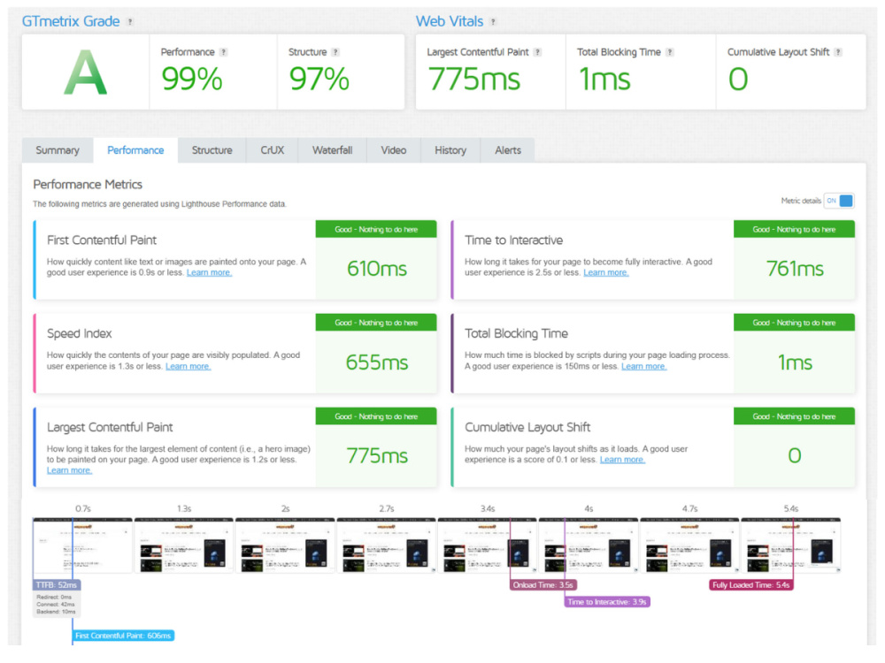
Task: Turn off the Metric details switch
Action: coord(839,201)
